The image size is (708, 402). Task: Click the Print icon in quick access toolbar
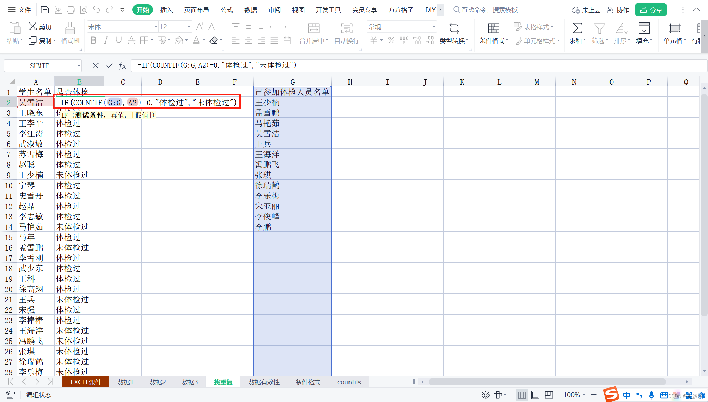coord(71,10)
